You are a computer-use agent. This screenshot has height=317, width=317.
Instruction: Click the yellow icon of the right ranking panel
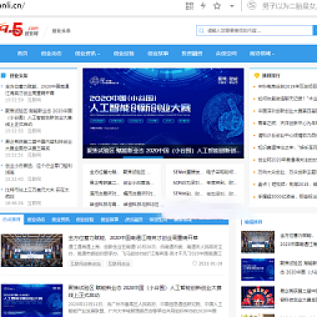[257, 75]
